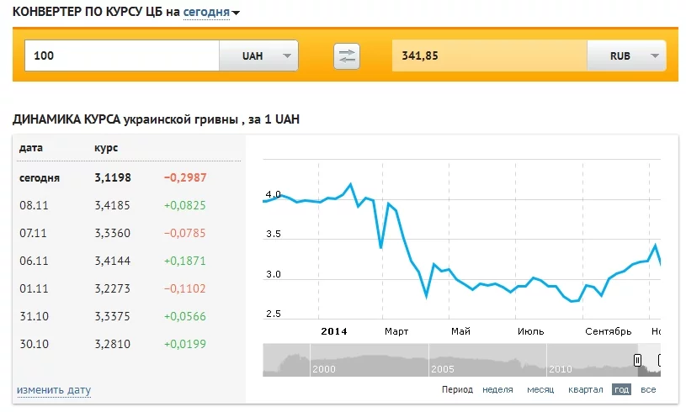Open the RUB currency dropdown
This screenshot has width=686, height=412.
pyautogui.click(x=626, y=56)
